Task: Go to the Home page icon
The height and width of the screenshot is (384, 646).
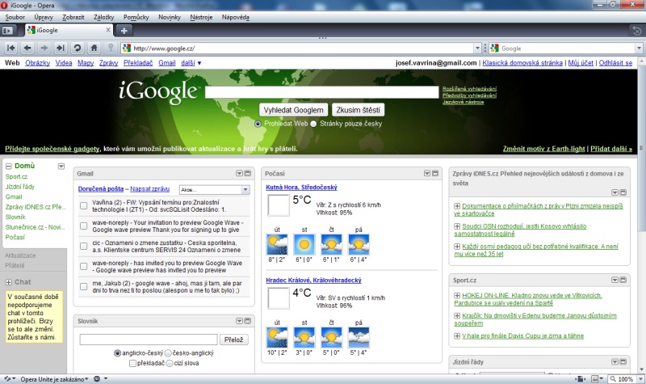Action: (x=94, y=49)
